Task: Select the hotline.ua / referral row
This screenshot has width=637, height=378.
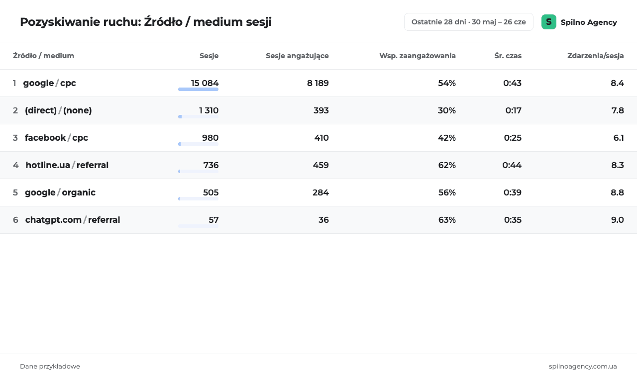Action: coord(318,165)
